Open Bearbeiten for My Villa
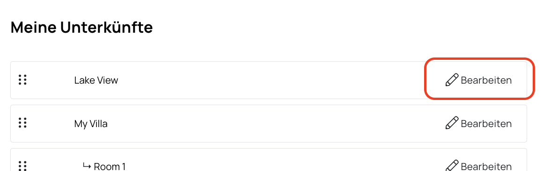This screenshot has width=543, height=171. pos(478,123)
